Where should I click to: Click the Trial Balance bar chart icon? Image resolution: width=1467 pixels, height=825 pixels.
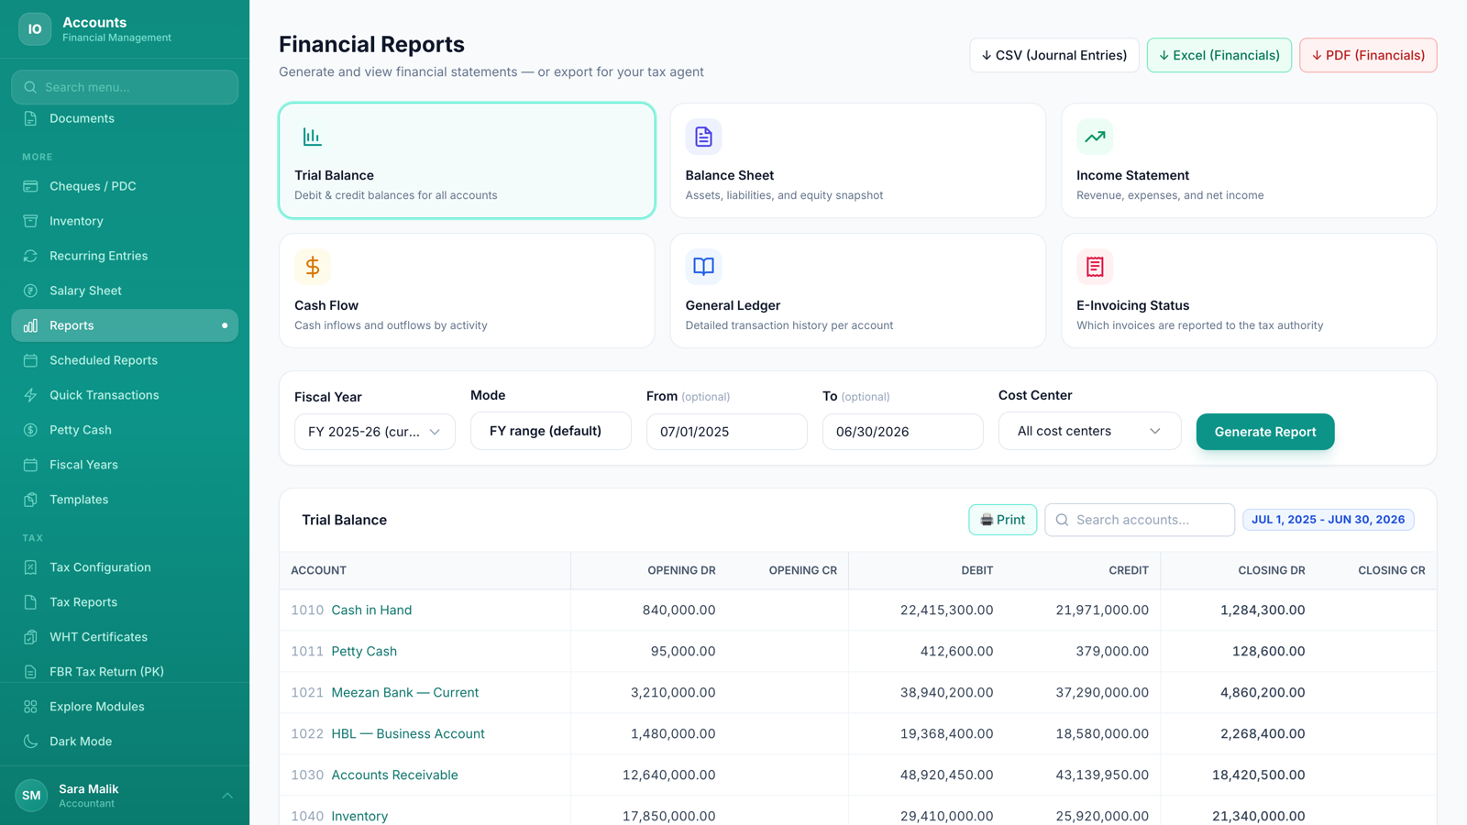tap(313, 137)
